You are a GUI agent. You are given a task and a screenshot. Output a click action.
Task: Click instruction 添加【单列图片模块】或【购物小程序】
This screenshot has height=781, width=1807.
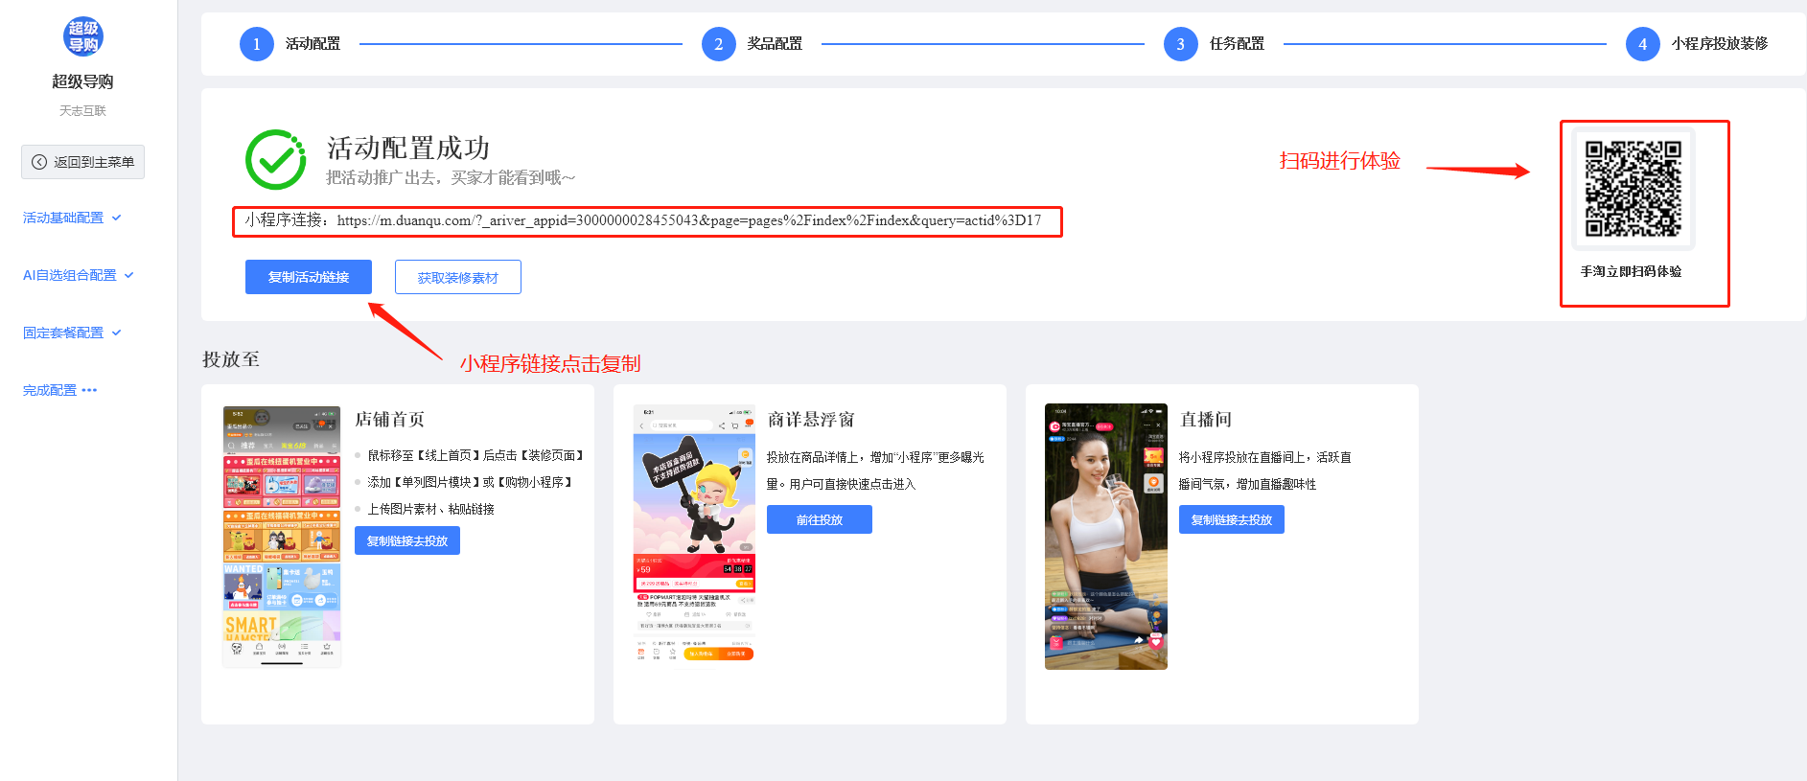click(471, 482)
